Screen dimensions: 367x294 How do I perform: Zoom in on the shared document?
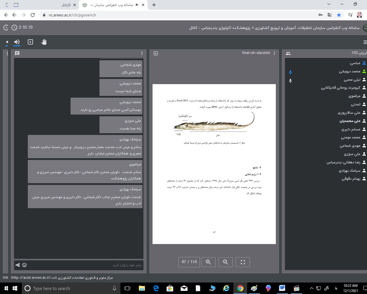208,262
